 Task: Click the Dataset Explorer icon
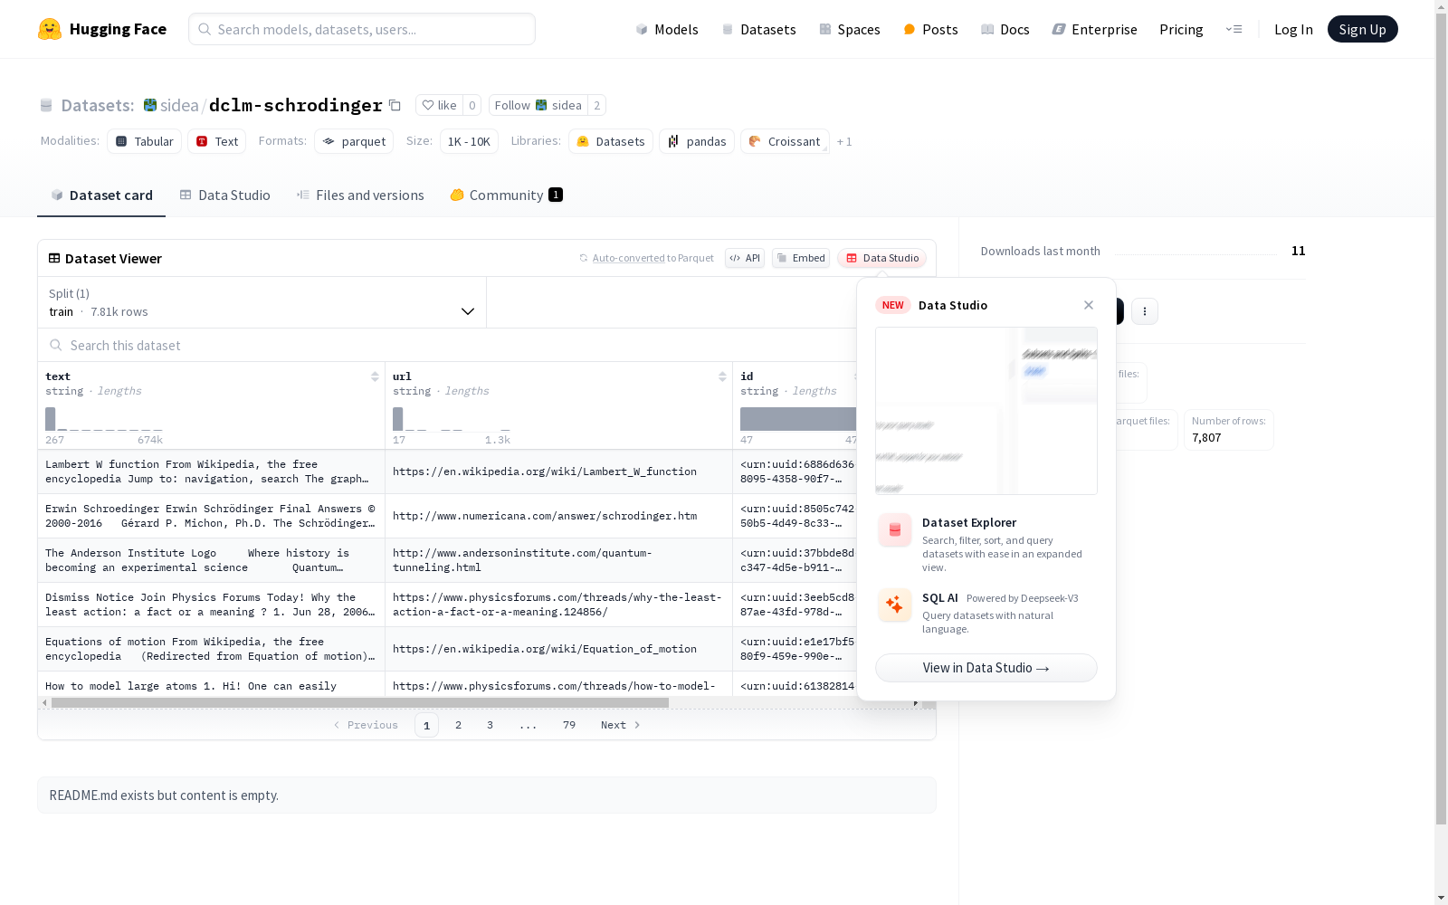(x=895, y=530)
